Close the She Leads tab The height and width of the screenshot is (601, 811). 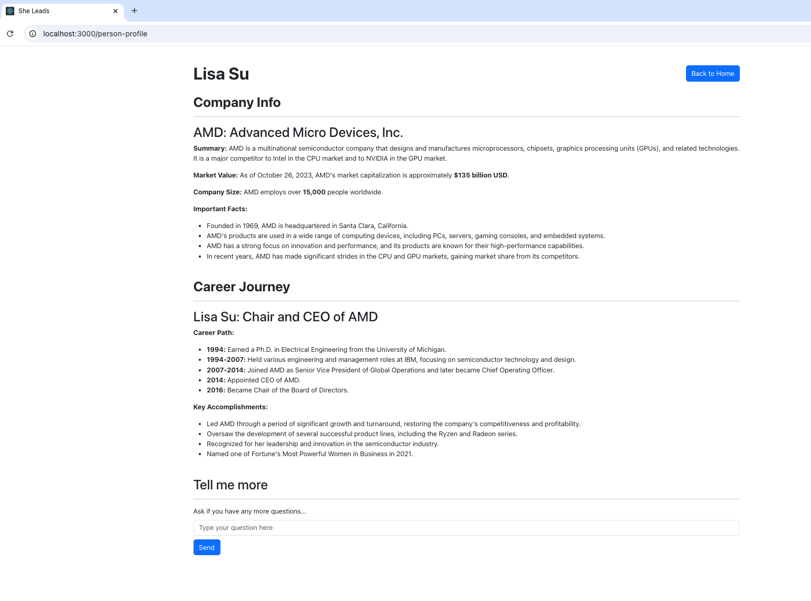point(115,11)
